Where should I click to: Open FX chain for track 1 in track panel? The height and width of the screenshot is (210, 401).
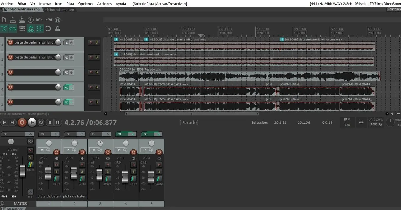pyautogui.click(x=66, y=42)
